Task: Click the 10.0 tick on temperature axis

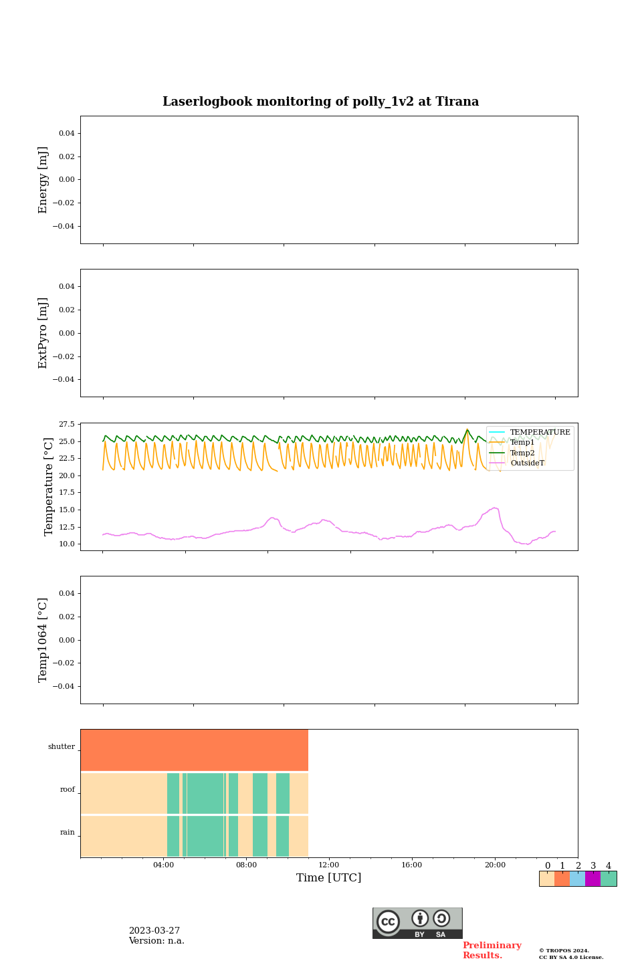Action: tap(67, 544)
